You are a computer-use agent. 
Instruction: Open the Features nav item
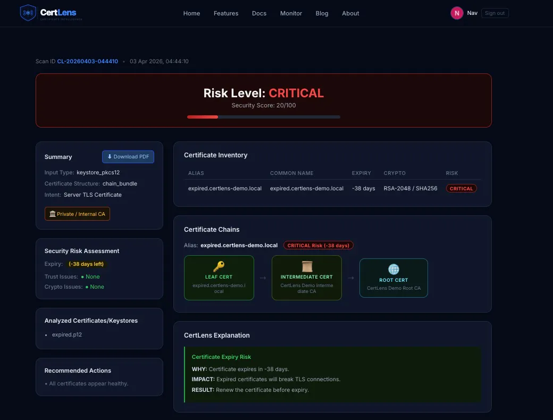226,13
